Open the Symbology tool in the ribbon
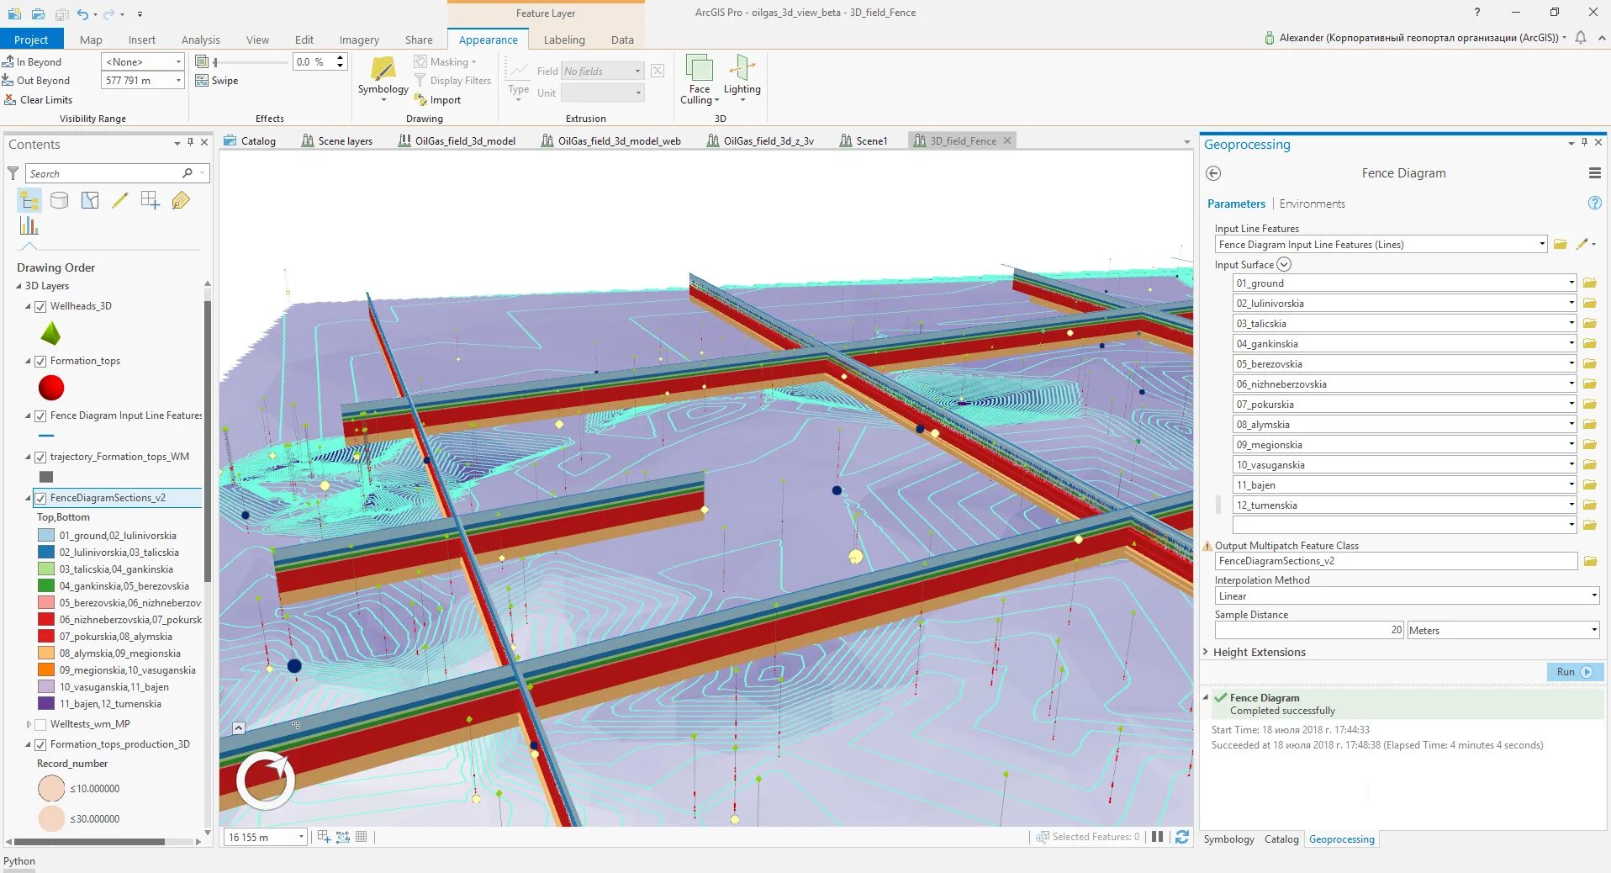Image resolution: width=1611 pixels, height=873 pixels. tap(383, 80)
